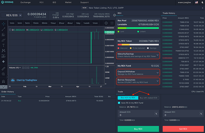Select the crosshair cursor tool
This screenshot has width=205, height=133.
coord(3,24)
